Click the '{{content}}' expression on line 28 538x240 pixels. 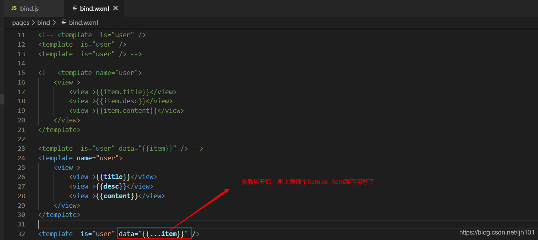pos(117,196)
